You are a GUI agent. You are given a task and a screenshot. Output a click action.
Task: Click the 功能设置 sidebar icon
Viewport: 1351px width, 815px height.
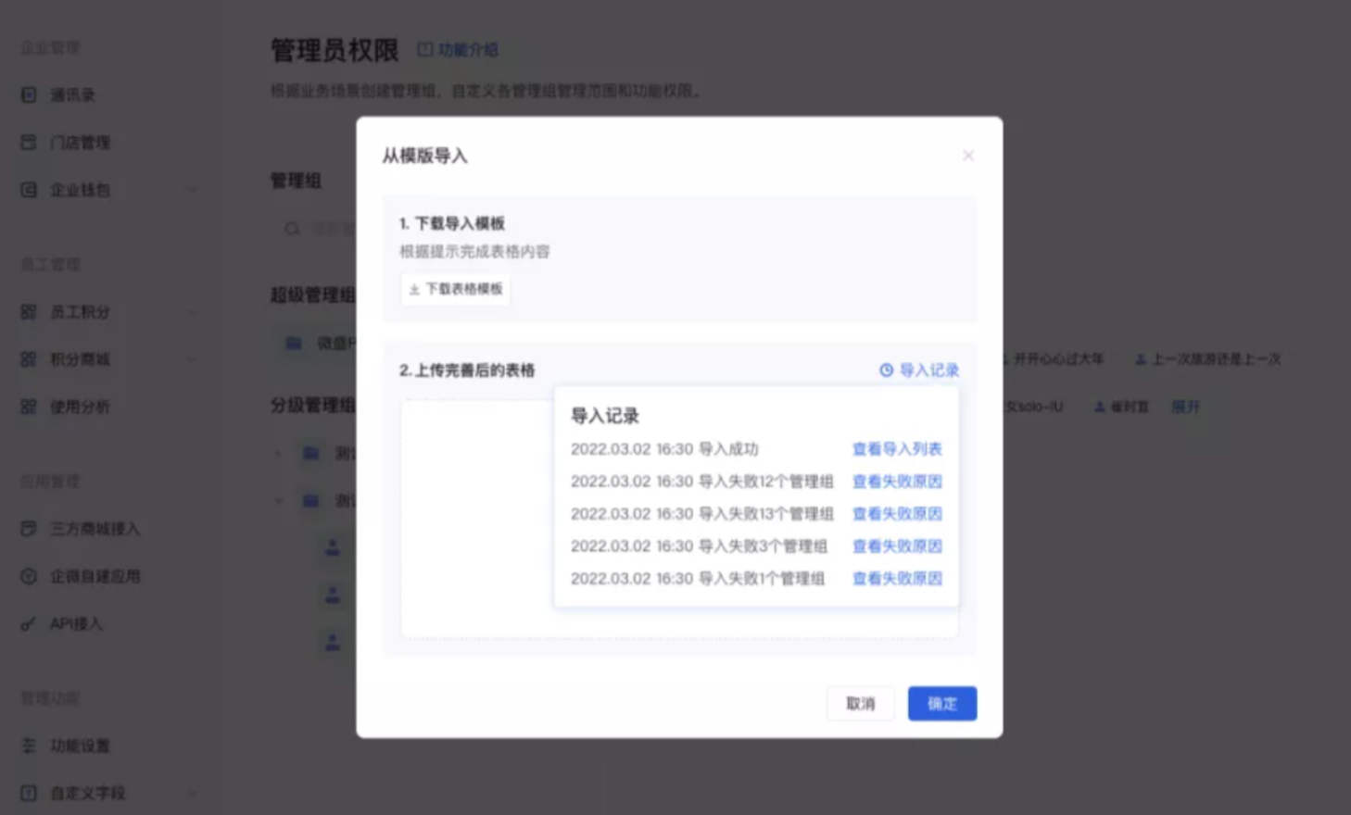[x=29, y=746]
